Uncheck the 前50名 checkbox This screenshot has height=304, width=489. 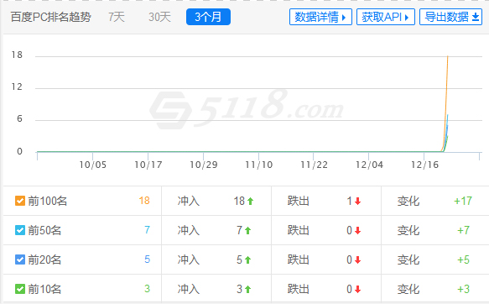(20, 230)
